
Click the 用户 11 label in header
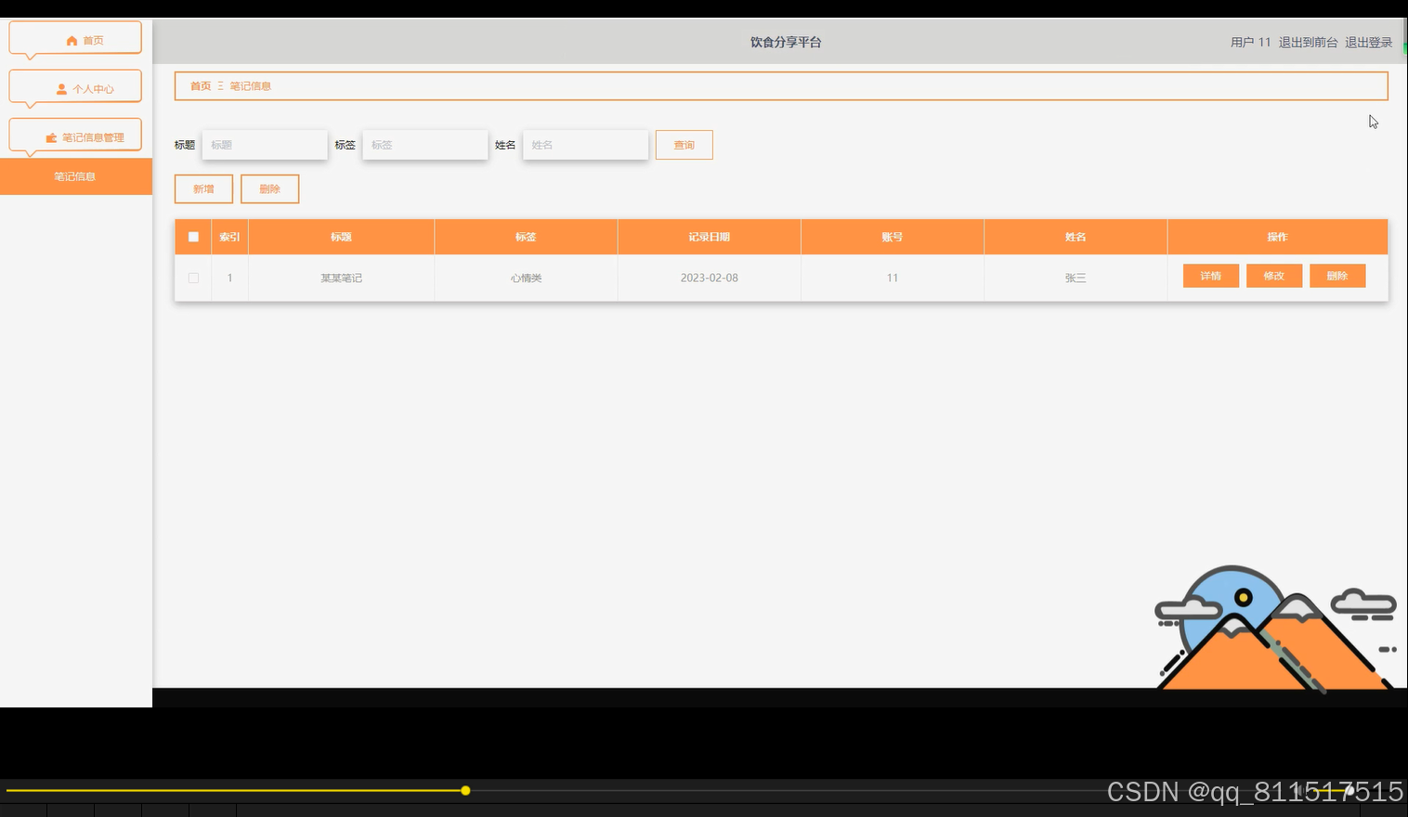[1250, 43]
